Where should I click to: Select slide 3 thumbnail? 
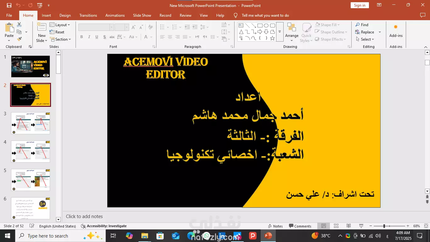coord(31,123)
